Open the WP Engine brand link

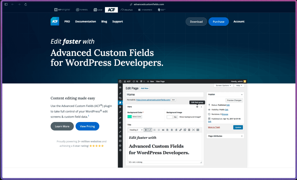click(x=62, y=10)
